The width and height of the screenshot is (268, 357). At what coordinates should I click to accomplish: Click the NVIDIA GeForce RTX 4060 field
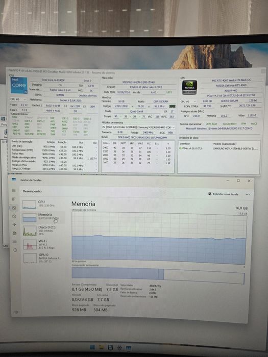tap(231, 85)
